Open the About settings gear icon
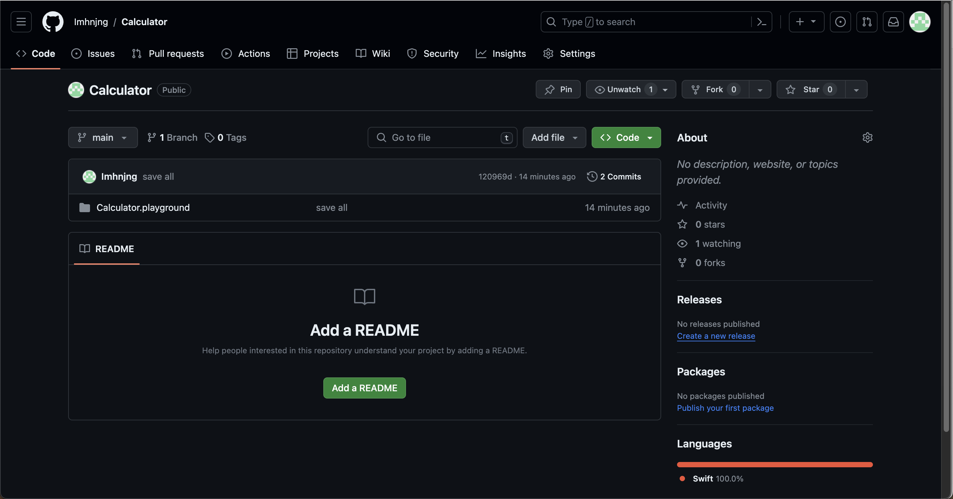The width and height of the screenshot is (953, 499). [x=867, y=137]
